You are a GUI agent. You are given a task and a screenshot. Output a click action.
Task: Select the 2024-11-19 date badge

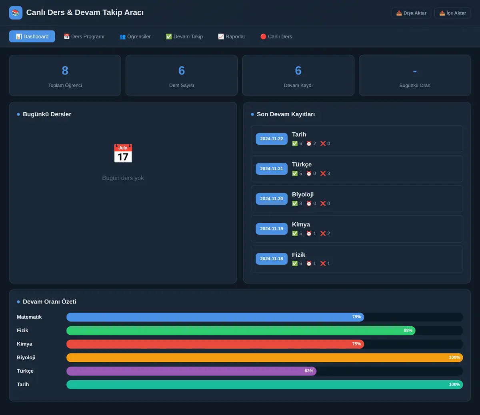point(272,229)
